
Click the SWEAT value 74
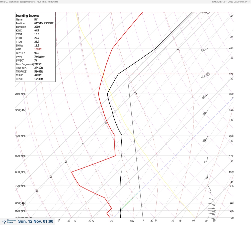(36, 60)
